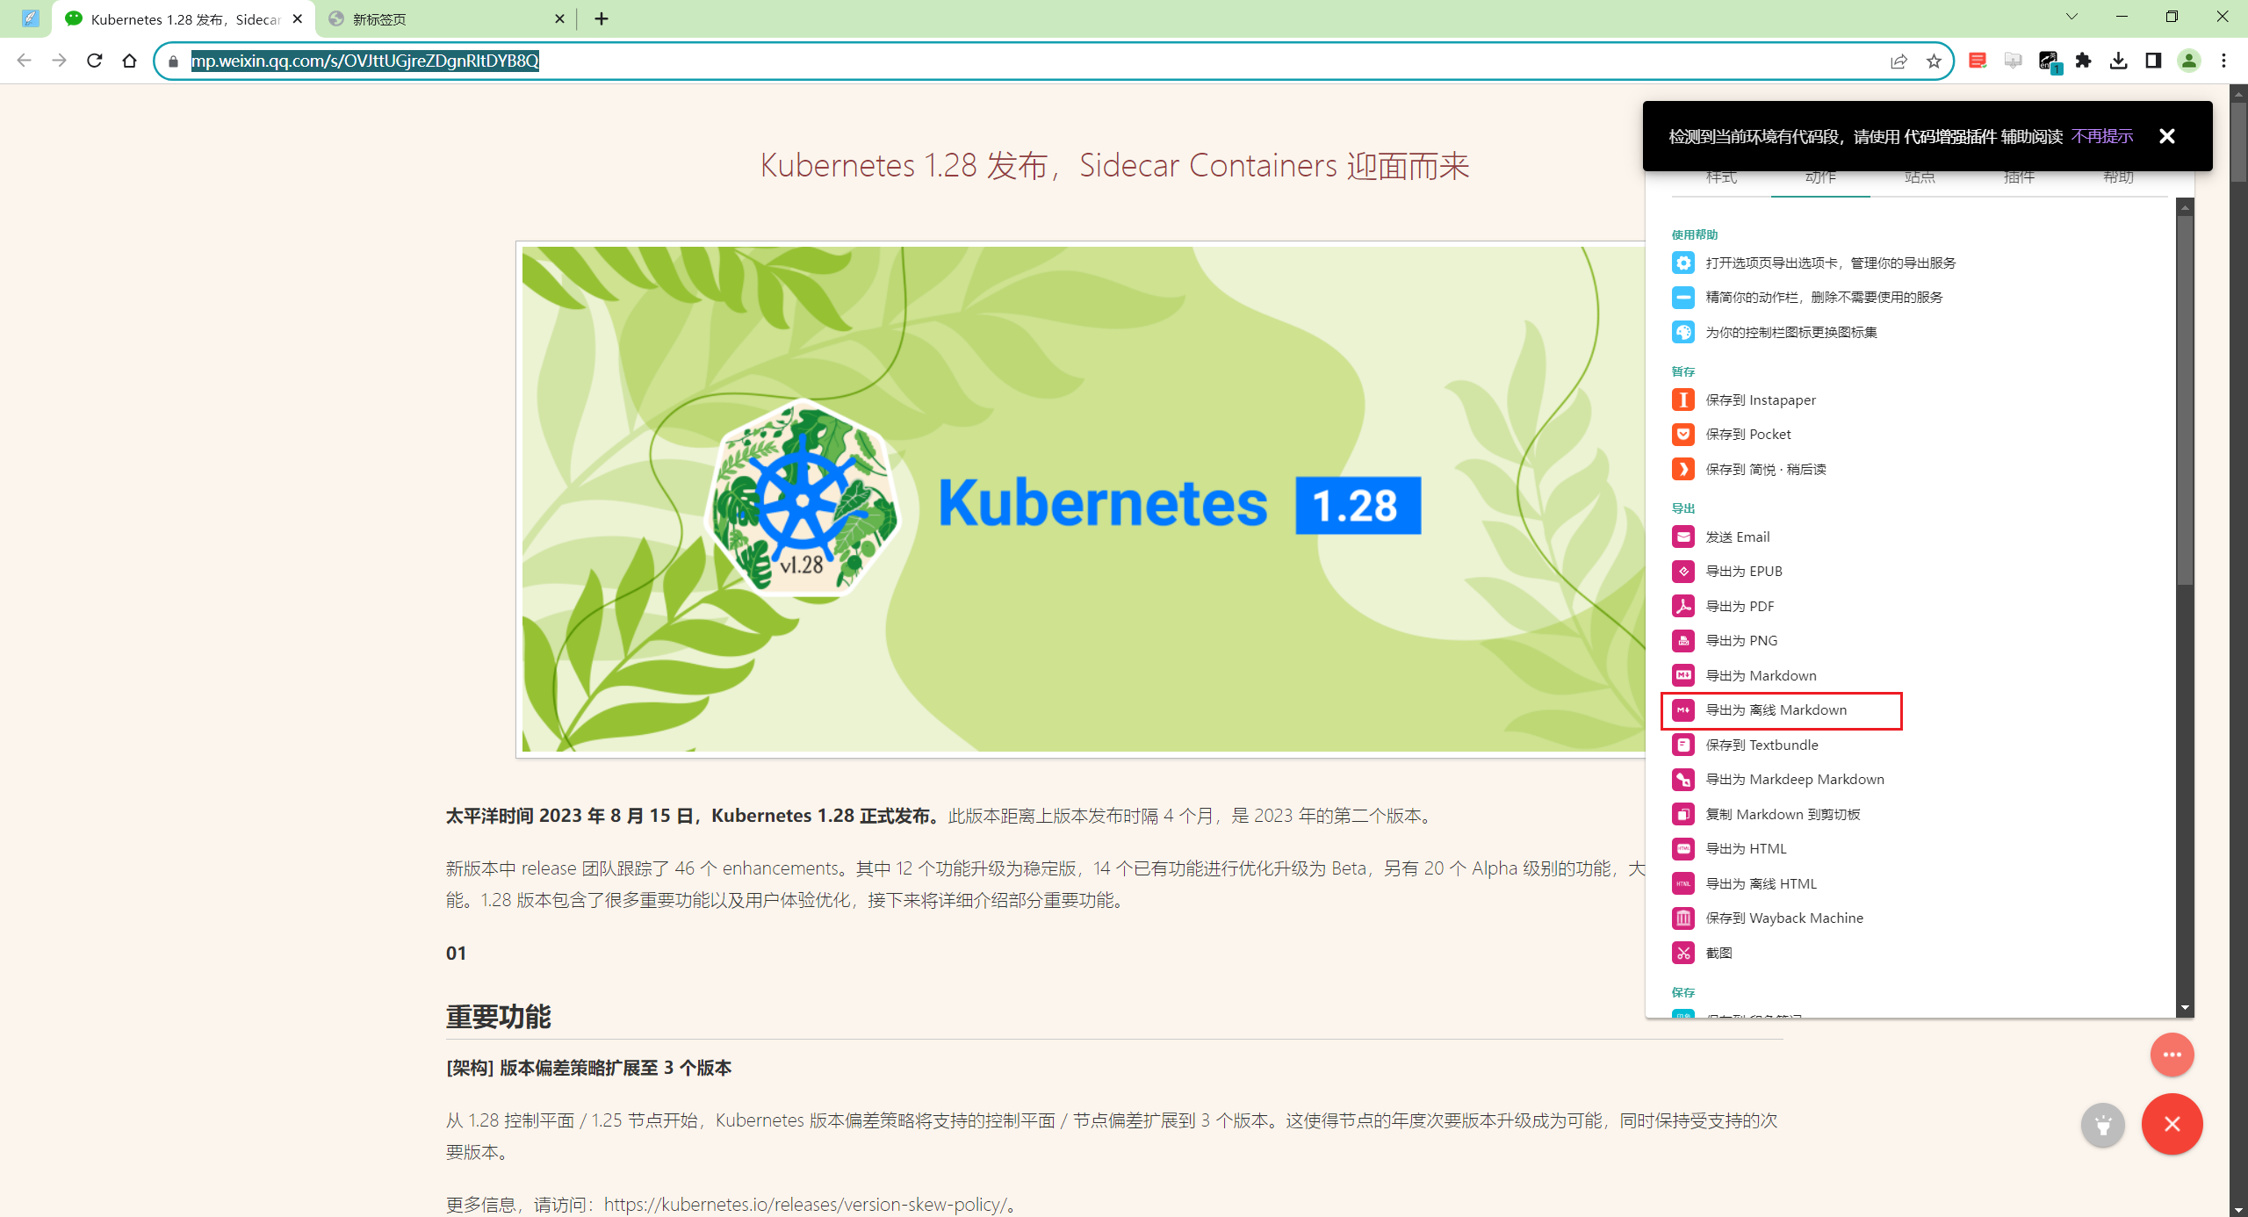
Task: Click the palette icon for 更换图标集
Action: coord(1682,332)
